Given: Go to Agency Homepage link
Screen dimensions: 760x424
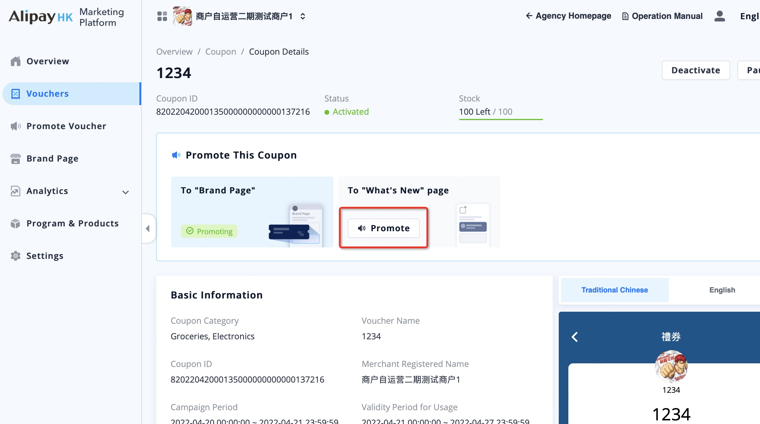Looking at the screenshot, I should (x=568, y=16).
